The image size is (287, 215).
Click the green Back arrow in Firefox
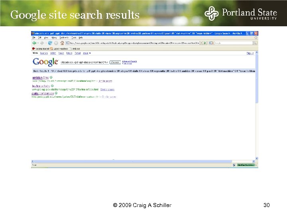34,43
